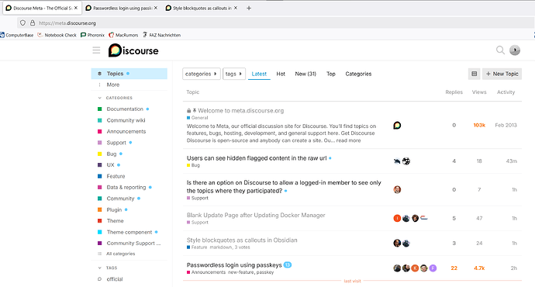Click the 13 unread posts badge

click(288, 265)
